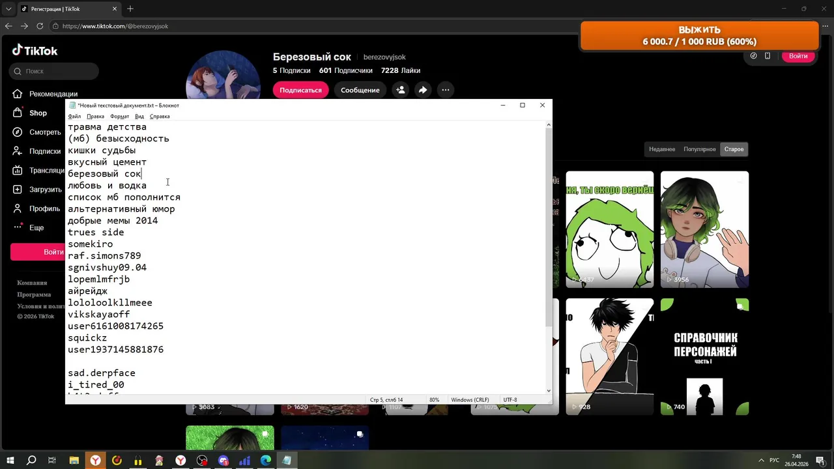Open the Формат menu in Notepad
The image size is (834, 469).
pyautogui.click(x=119, y=117)
